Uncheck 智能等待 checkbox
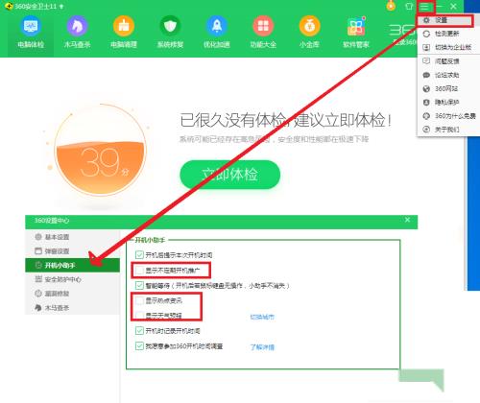 pyautogui.click(x=139, y=285)
